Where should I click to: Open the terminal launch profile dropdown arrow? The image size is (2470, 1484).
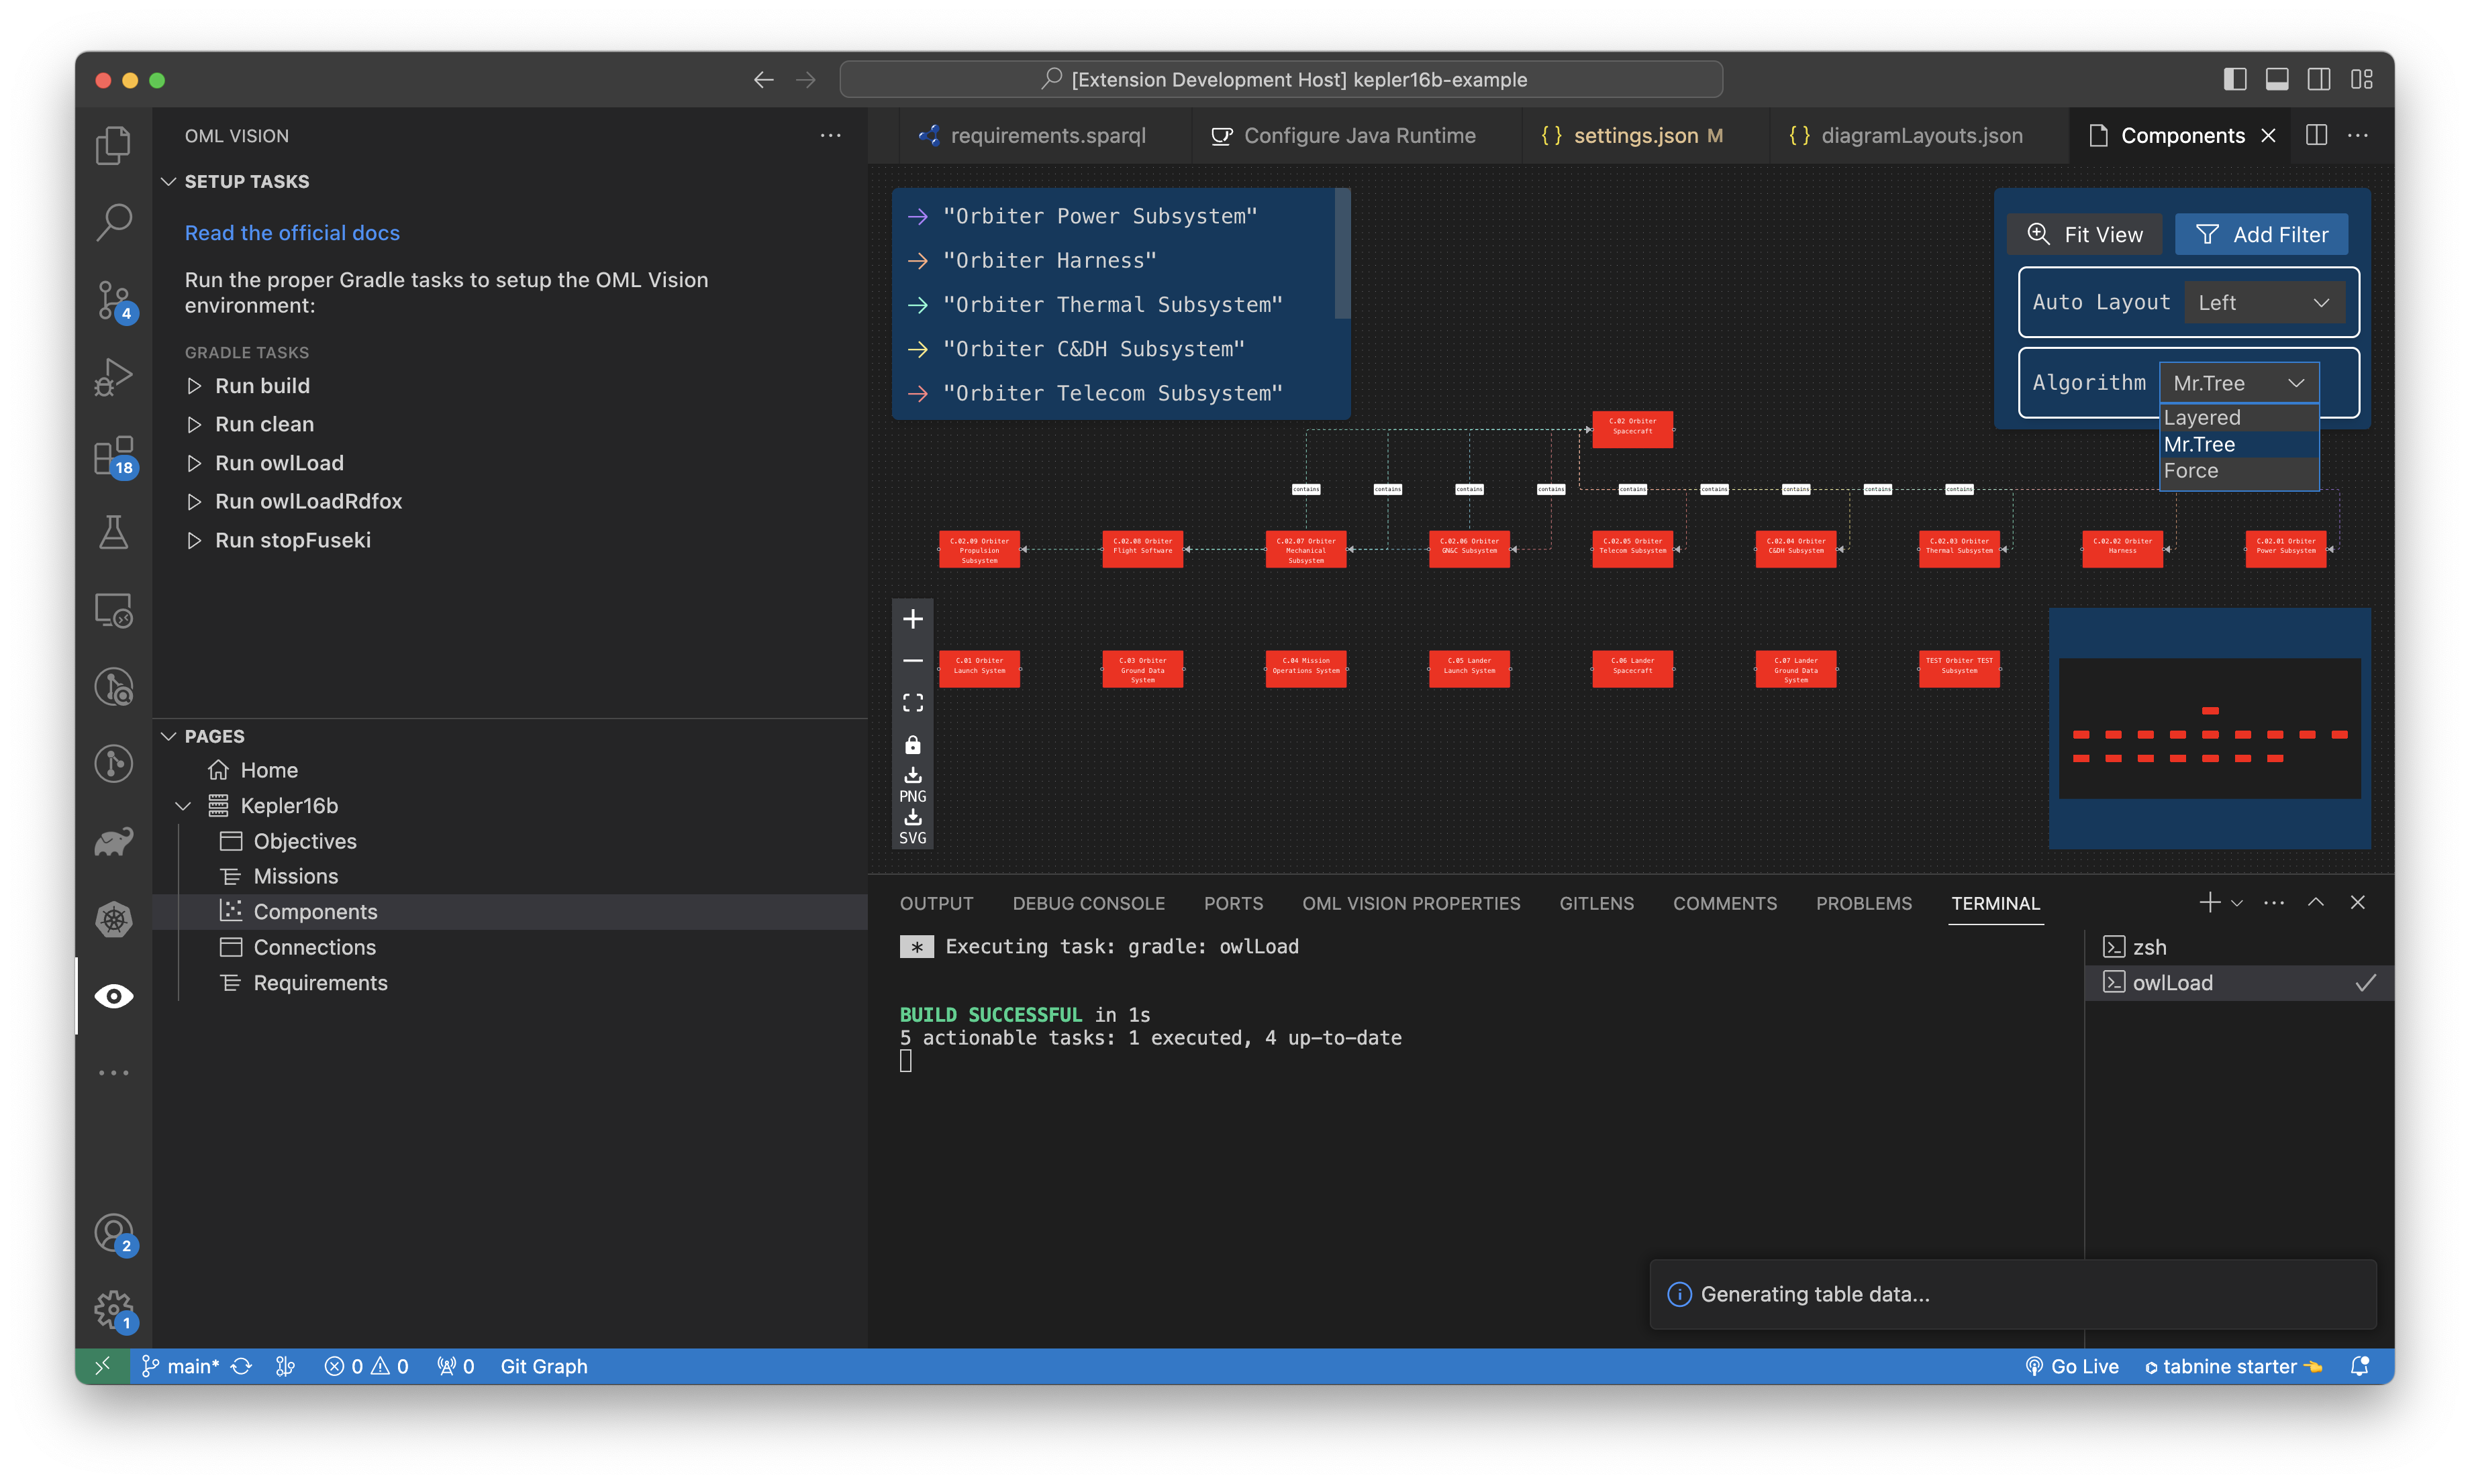(x=2237, y=903)
